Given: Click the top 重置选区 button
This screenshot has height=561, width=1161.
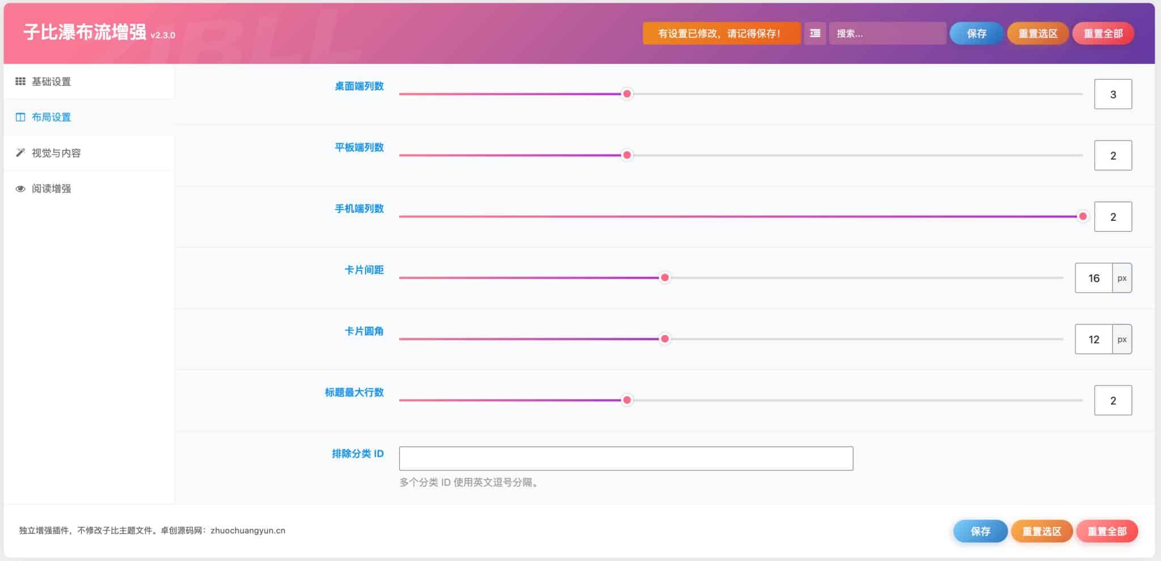Looking at the screenshot, I should pyautogui.click(x=1037, y=33).
